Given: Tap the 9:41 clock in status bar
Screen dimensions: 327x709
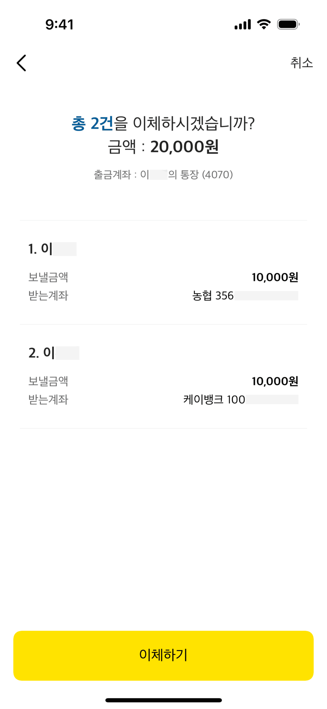Looking at the screenshot, I should [59, 24].
